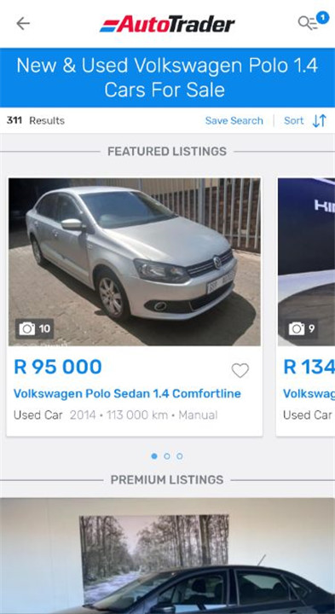Open Volkswagen Polo Sedan 1.4 Comfortline listing
This screenshot has width=335, height=614.
(127, 393)
